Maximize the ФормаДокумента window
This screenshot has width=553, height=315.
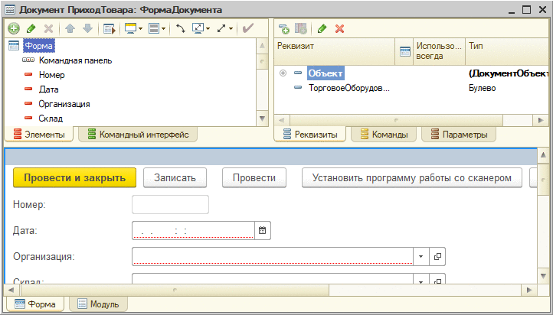click(x=526, y=9)
